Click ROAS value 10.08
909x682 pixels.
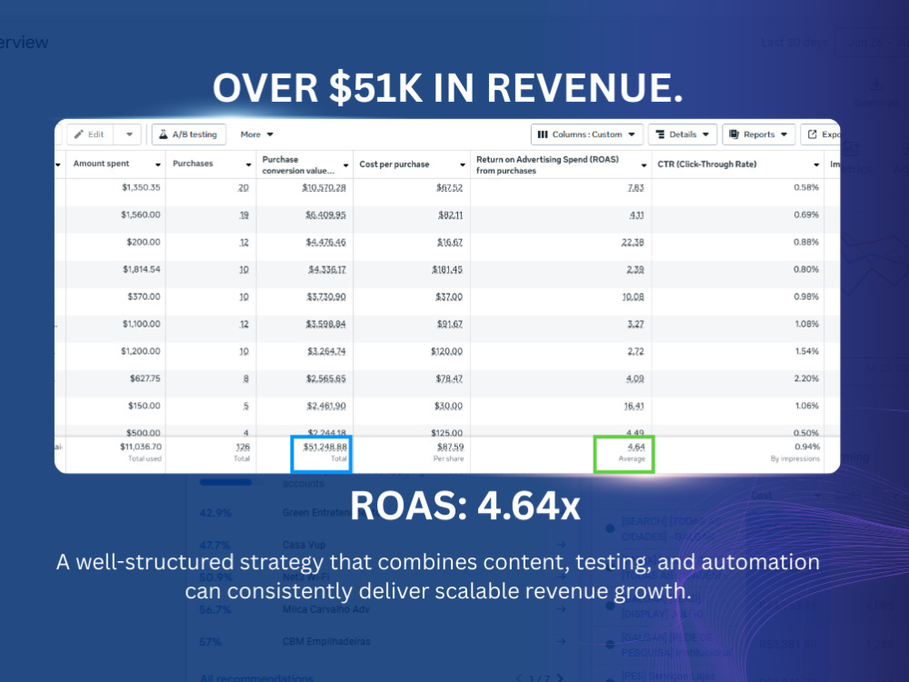[633, 297]
